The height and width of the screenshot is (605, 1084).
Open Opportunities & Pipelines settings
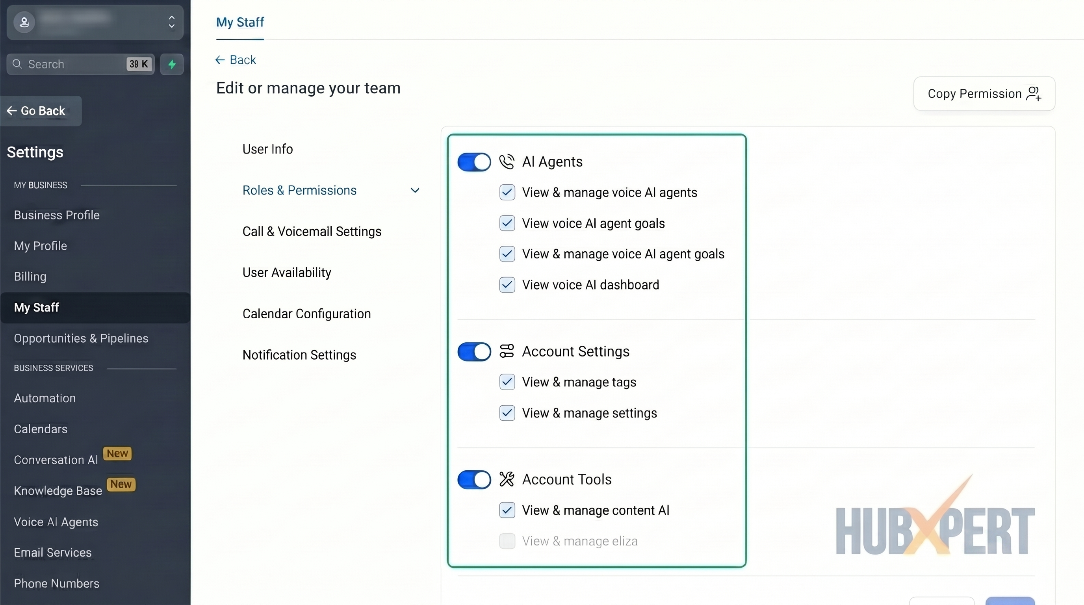(81, 338)
